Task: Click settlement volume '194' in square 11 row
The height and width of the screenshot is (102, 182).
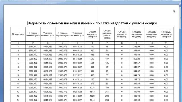Action: (x=107, y=88)
